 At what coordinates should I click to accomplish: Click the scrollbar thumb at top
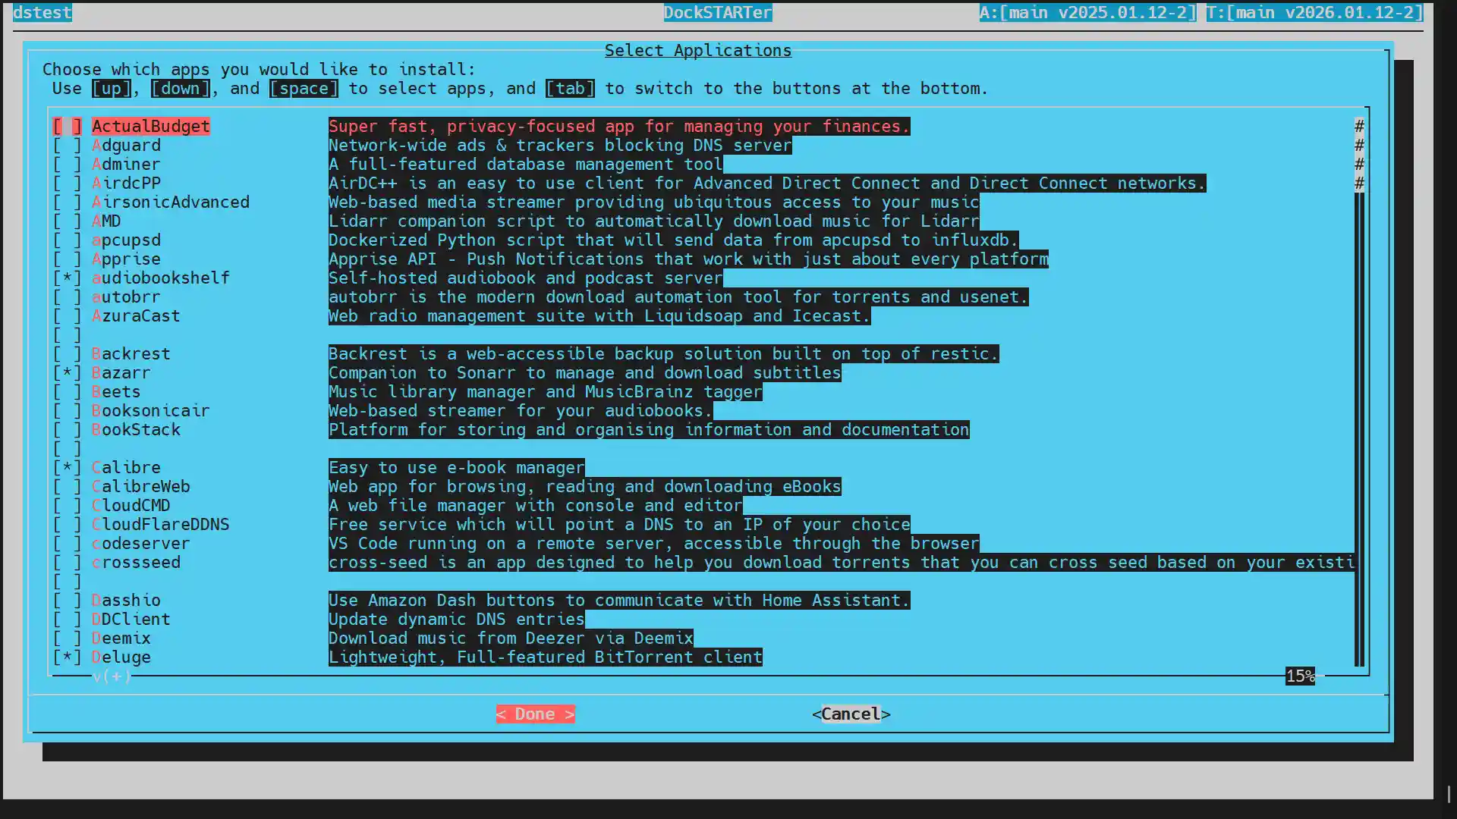pos(1359,155)
